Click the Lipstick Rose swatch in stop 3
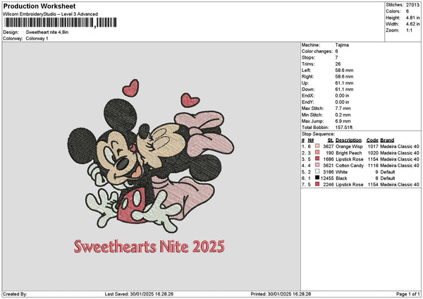This screenshot has width=423, height=299. coord(317,159)
